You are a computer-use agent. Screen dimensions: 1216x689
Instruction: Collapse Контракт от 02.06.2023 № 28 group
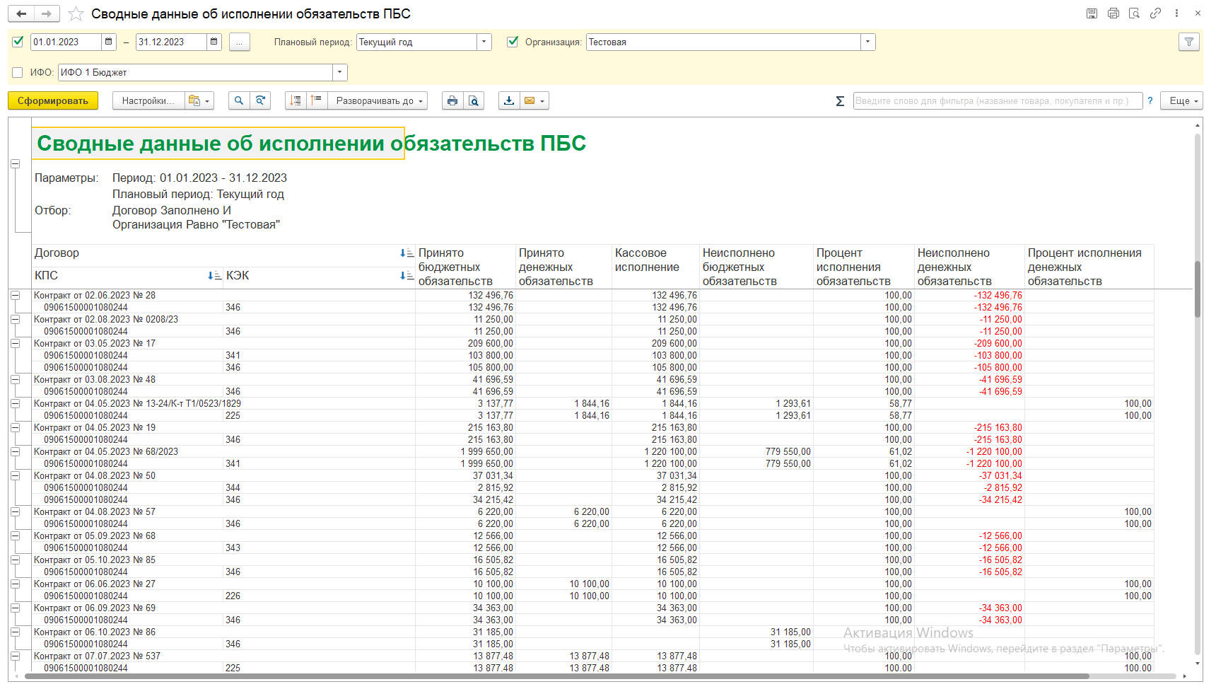[x=15, y=296]
